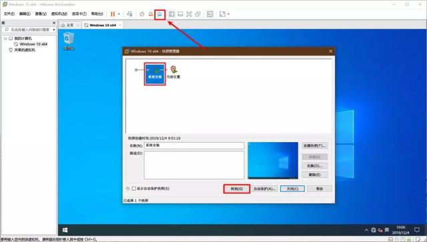Click the thumbnail bar toolbar icon
Viewport: 427px width, 242px height.
[180, 14]
